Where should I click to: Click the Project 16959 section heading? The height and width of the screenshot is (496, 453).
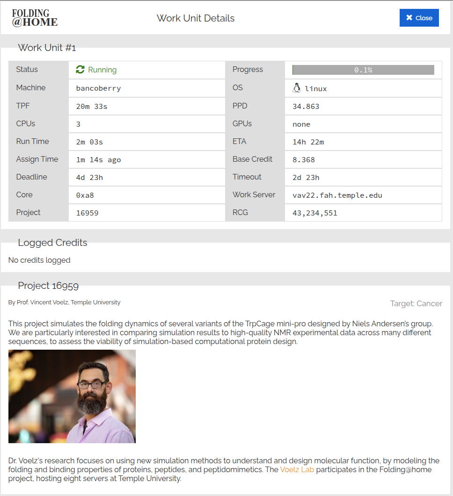tap(48, 286)
